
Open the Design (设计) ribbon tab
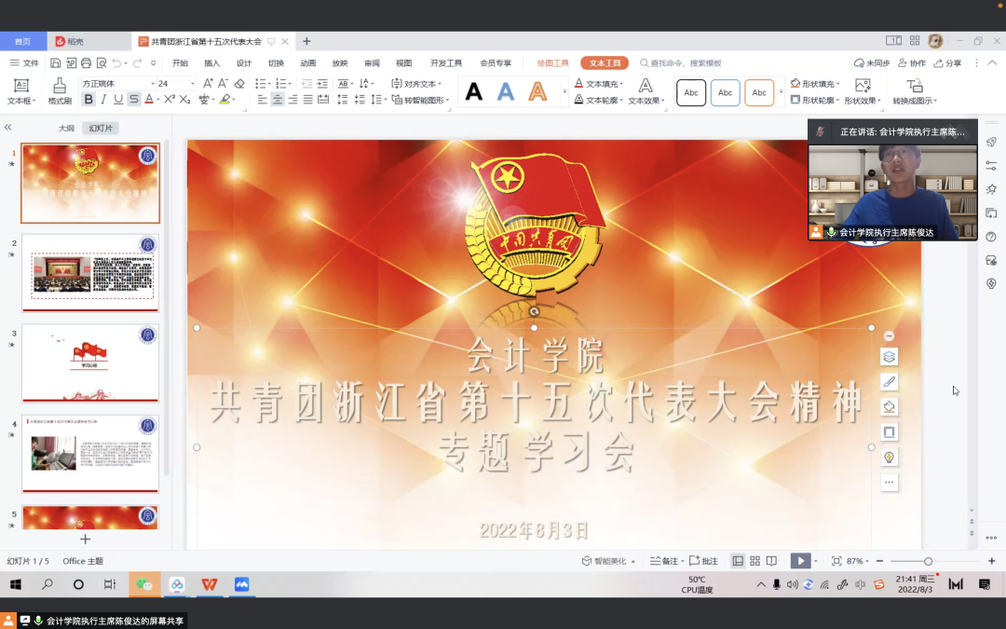click(244, 63)
